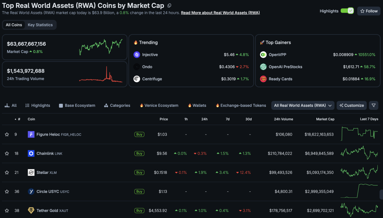Viewport: 383px width, 218px height.
Task: Select the Exchange-based Tokens tab
Action: point(240,106)
